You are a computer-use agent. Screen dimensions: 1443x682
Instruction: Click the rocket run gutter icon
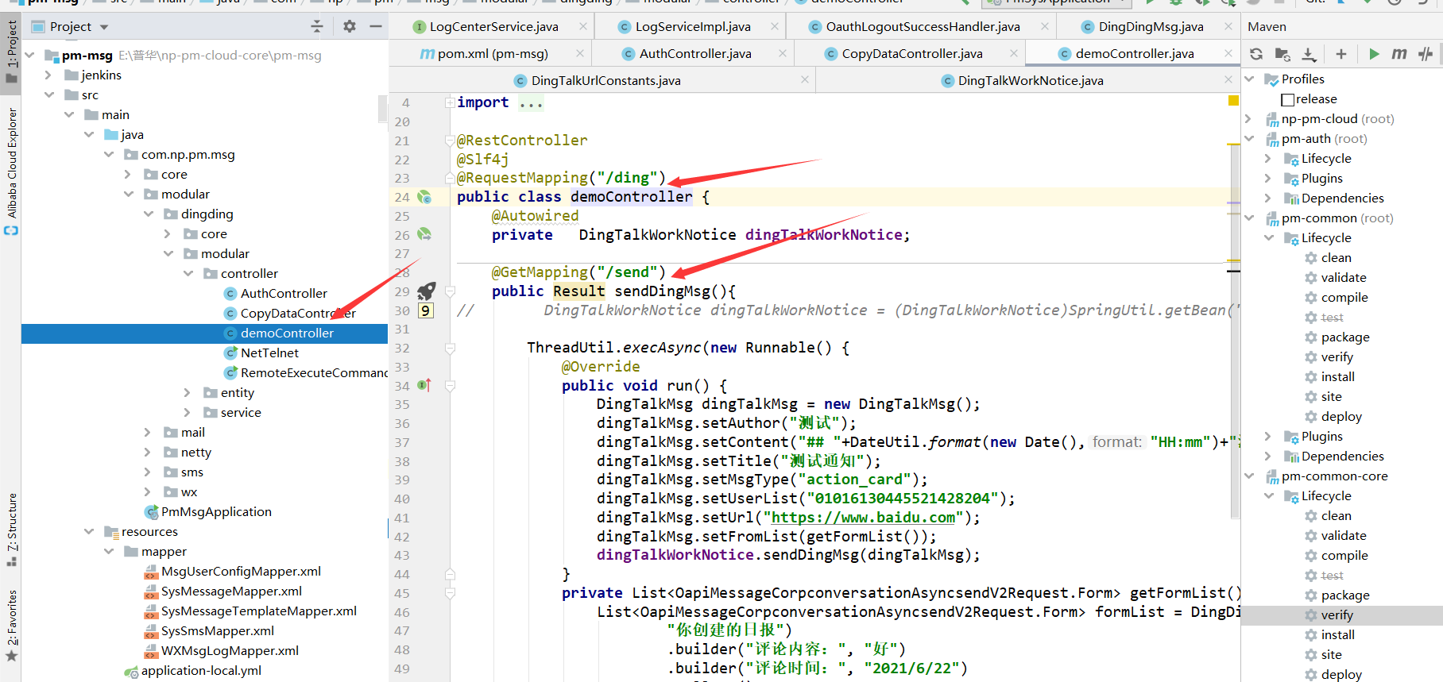point(427,291)
